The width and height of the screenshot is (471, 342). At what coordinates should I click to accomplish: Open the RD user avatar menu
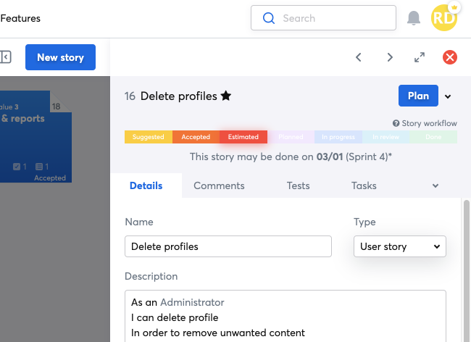coord(443,18)
